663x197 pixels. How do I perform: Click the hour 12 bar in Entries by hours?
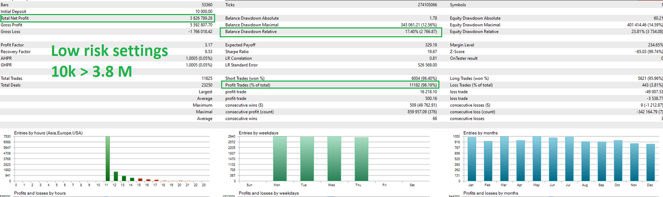[116, 176]
